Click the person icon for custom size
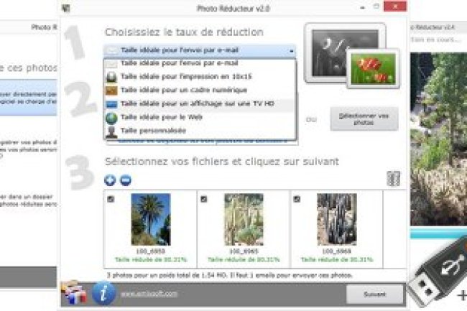The height and width of the screenshot is (311, 467). 111,131
